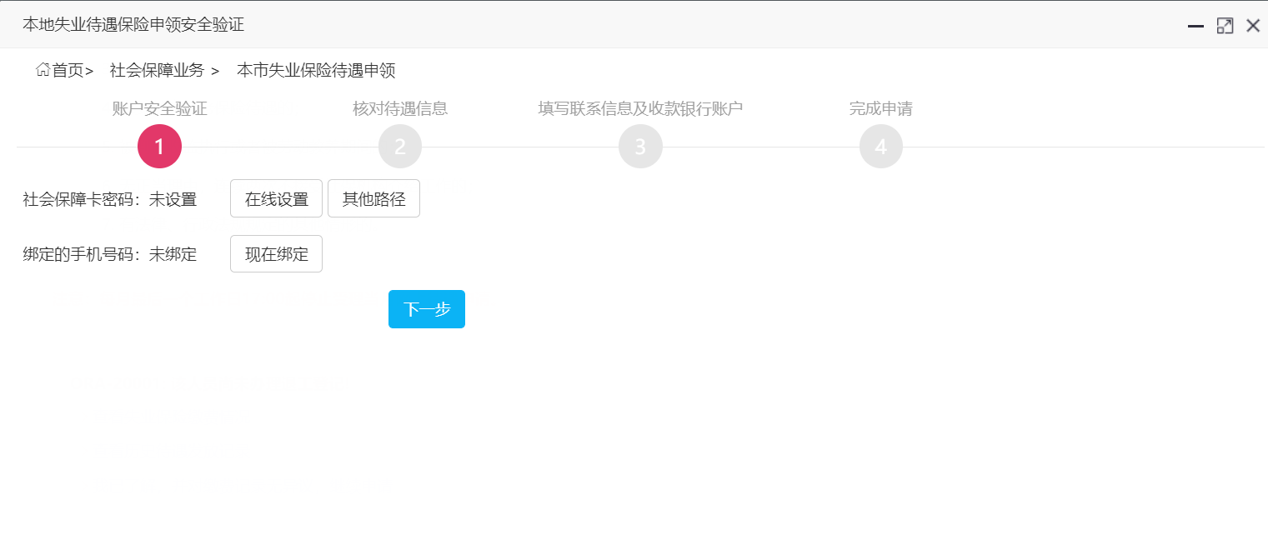Click the minimize icon on the title bar
This screenshot has width=1268, height=545.
[1195, 26]
